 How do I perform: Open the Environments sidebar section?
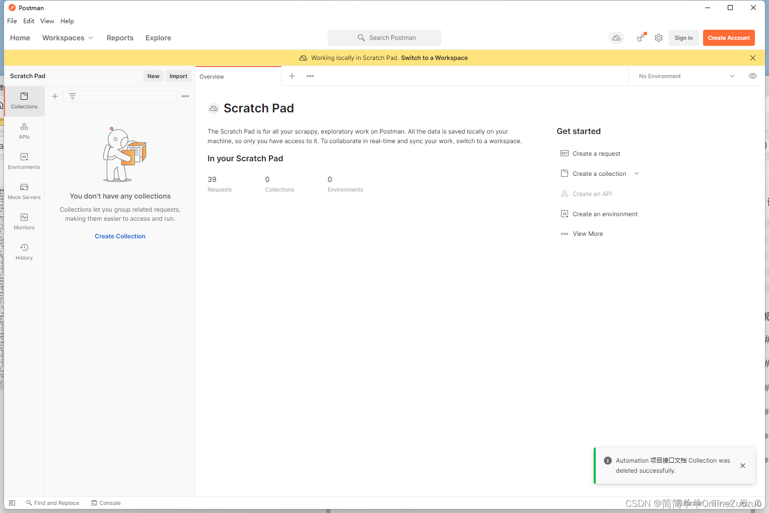(24, 161)
